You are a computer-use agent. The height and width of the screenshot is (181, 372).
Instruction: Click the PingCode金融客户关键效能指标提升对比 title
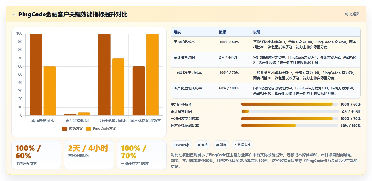click(x=73, y=15)
